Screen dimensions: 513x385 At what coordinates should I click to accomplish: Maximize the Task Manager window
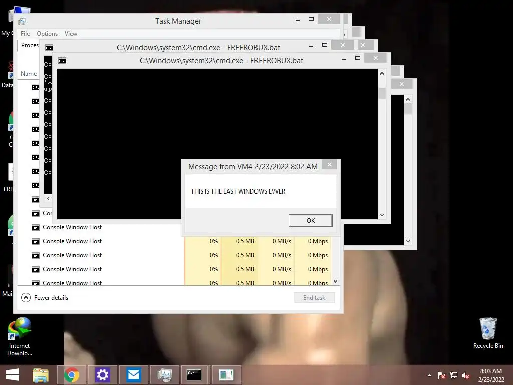coord(311,19)
